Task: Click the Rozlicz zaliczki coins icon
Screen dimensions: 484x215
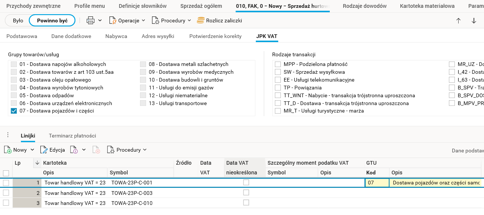Action: (x=201, y=20)
